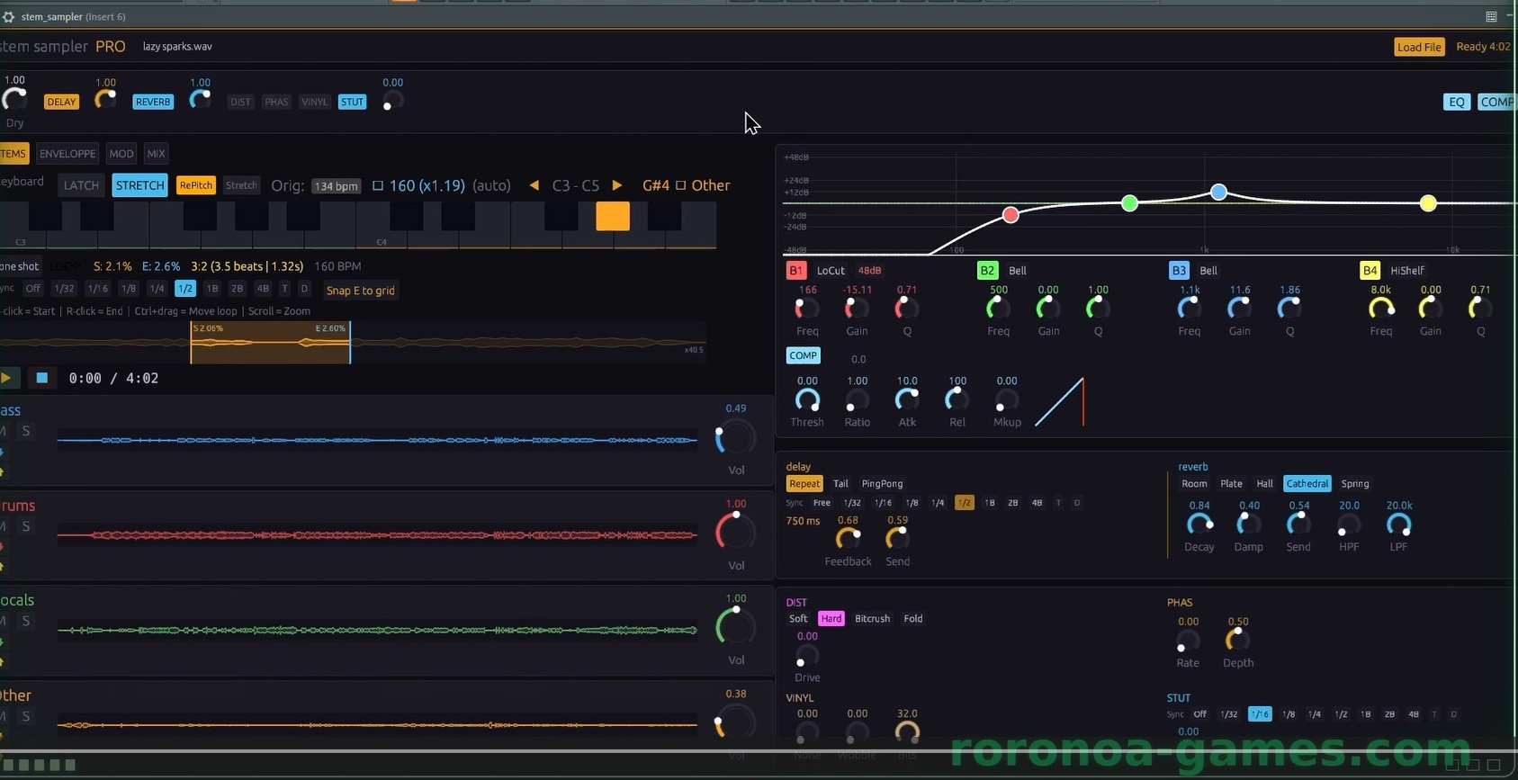The height and width of the screenshot is (780, 1518).
Task: Select Plate reverb type
Action: point(1231,483)
